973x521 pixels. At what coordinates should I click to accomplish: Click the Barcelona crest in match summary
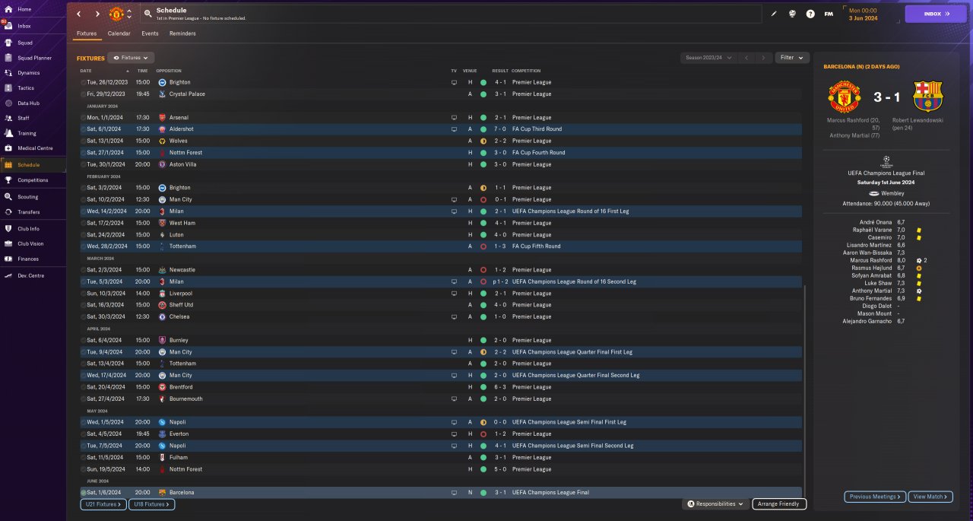point(927,96)
